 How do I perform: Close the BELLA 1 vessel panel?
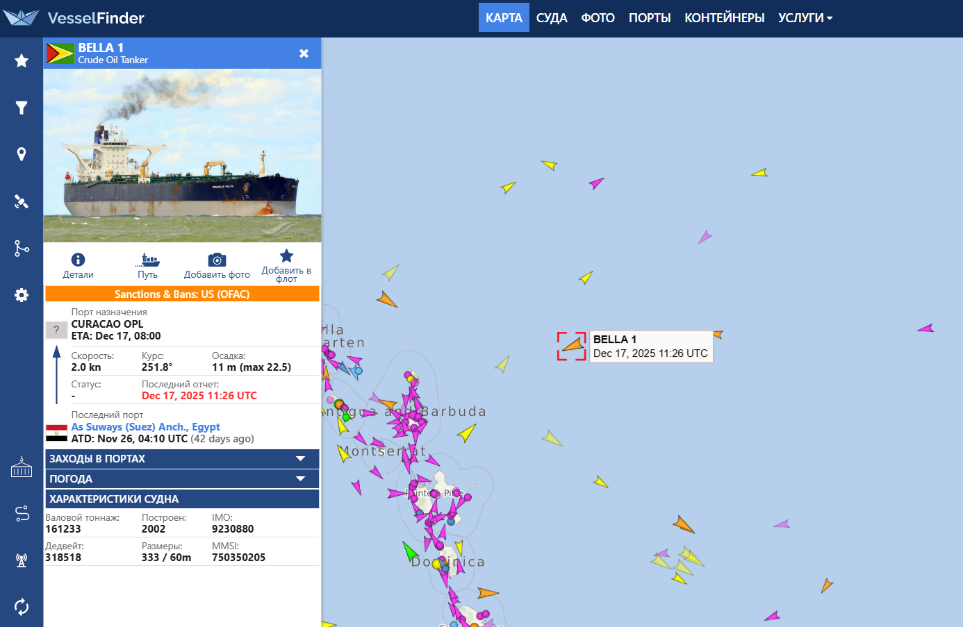[304, 53]
